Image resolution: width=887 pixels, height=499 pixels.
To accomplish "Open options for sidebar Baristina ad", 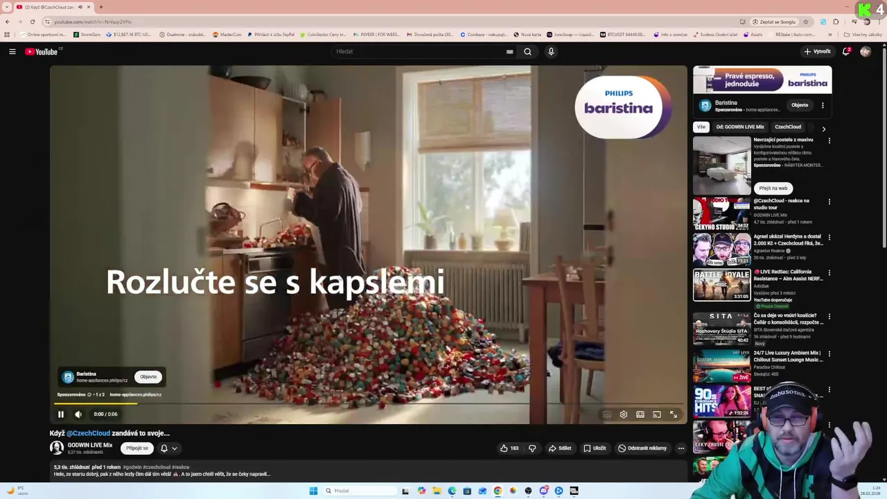I will (823, 105).
